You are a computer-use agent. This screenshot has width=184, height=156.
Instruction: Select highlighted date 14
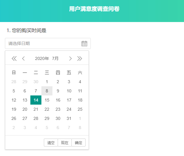pyautogui.click(x=36, y=100)
